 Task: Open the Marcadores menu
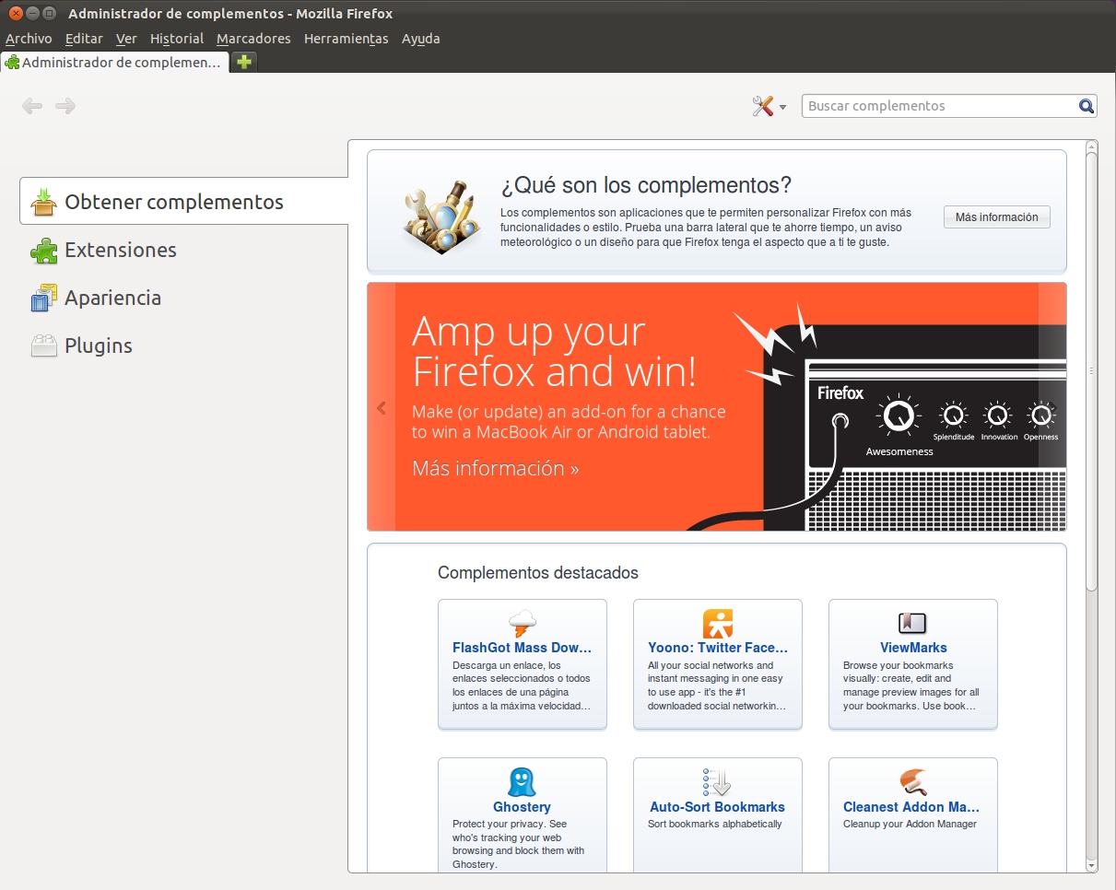coord(253,39)
